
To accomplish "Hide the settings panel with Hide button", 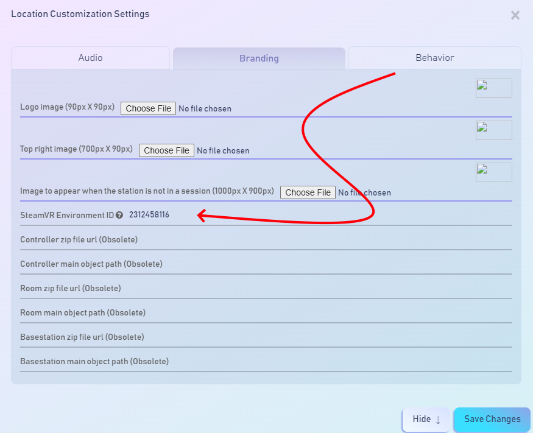I will (426, 419).
